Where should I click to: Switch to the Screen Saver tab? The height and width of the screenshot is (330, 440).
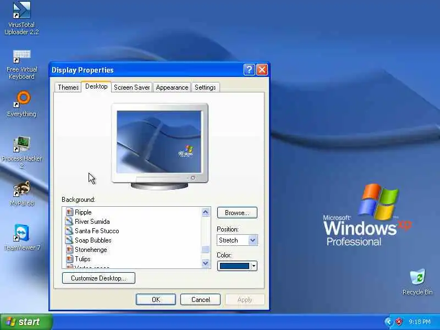click(131, 87)
